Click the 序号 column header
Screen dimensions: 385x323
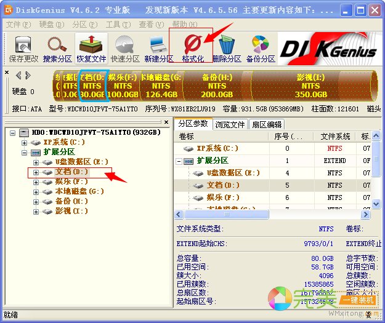click(x=291, y=137)
